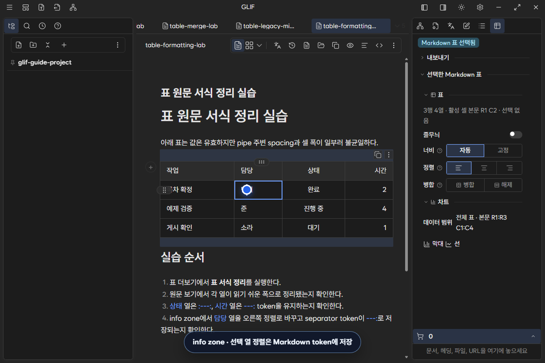Click the 진행 중 table cell
The image size is (545, 363).
pyautogui.click(x=313, y=209)
